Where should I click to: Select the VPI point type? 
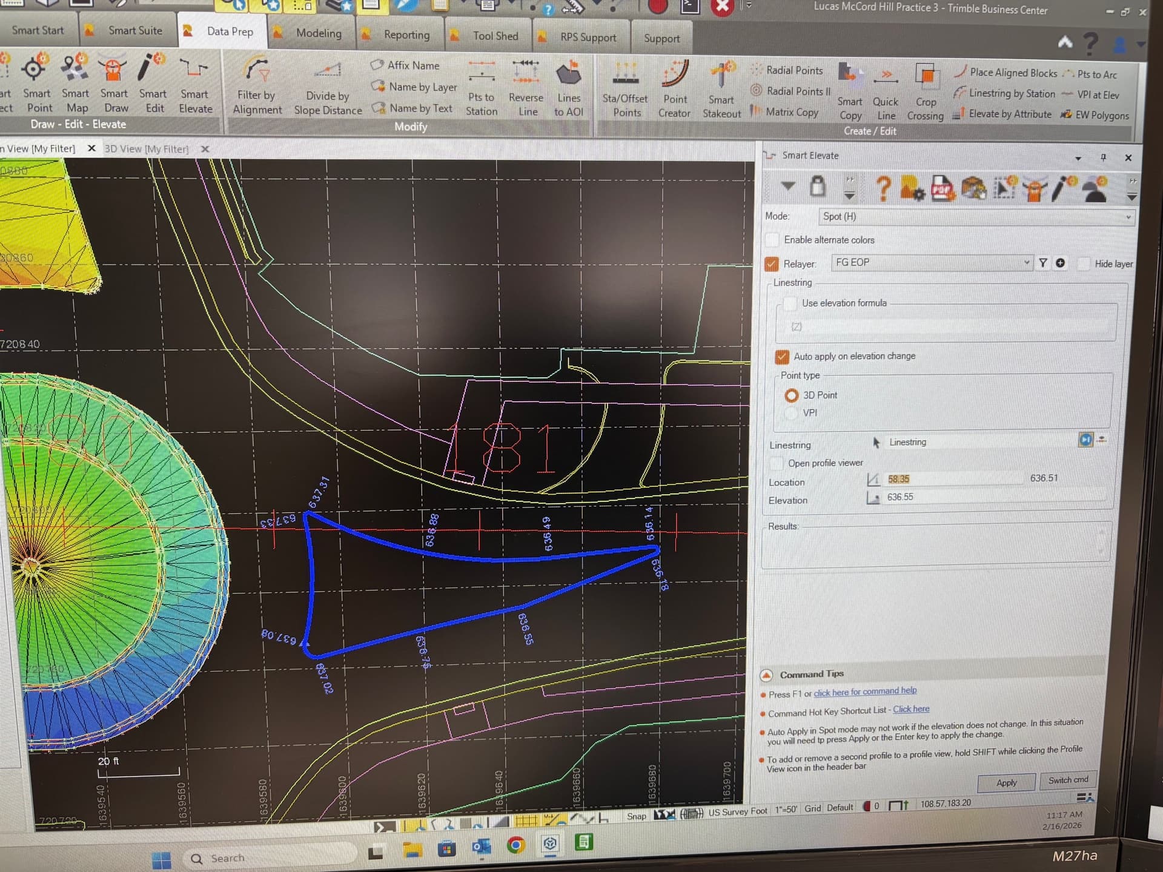pyautogui.click(x=791, y=413)
